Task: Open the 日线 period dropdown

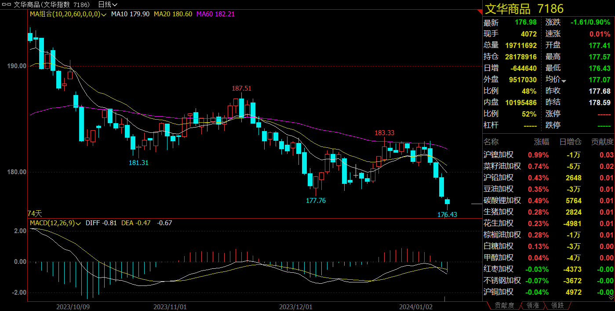Action: [x=108, y=4]
